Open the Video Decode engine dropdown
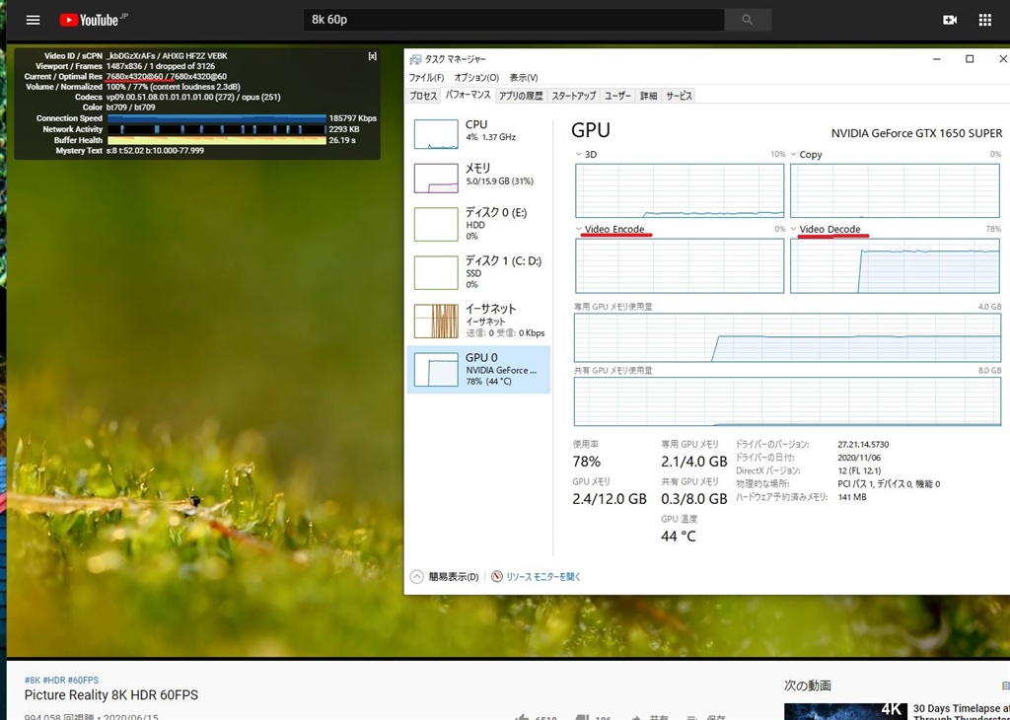1010x720 pixels. (x=794, y=229)
